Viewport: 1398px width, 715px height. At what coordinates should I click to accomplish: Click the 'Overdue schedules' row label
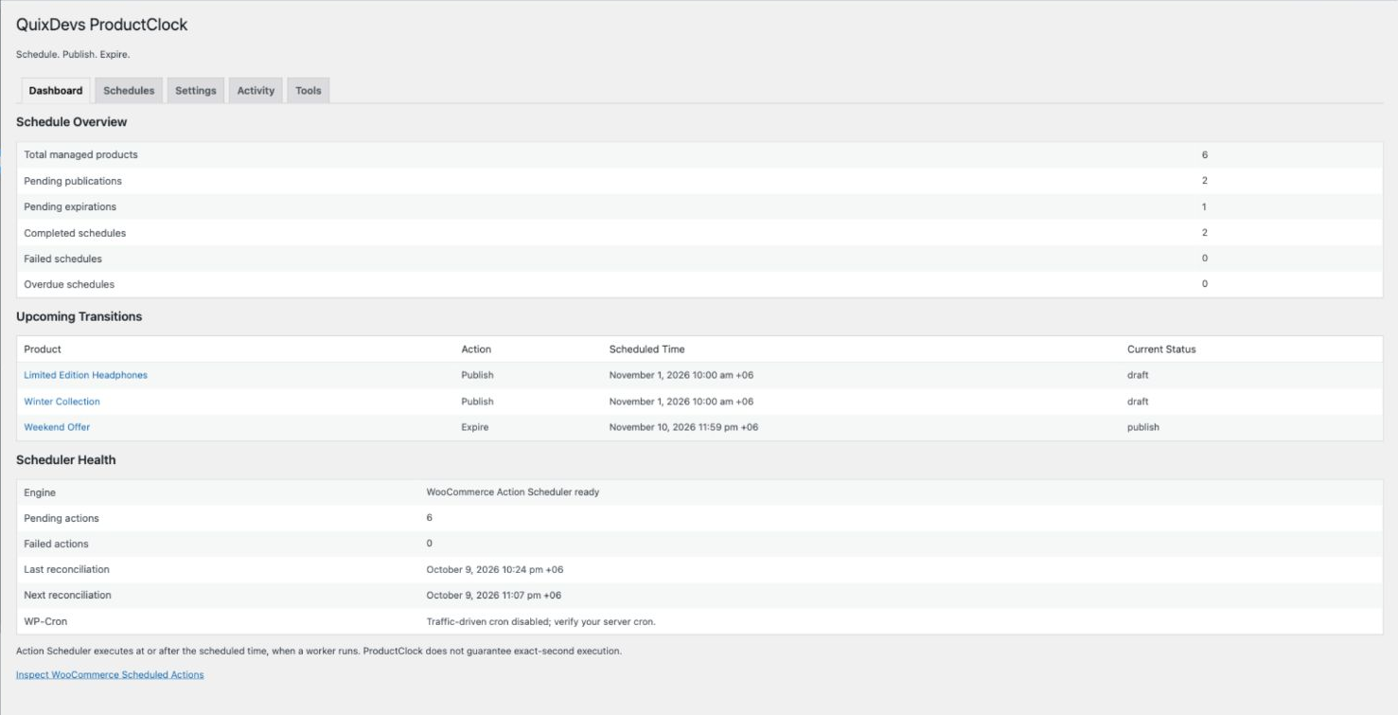[x=69, y=284]
